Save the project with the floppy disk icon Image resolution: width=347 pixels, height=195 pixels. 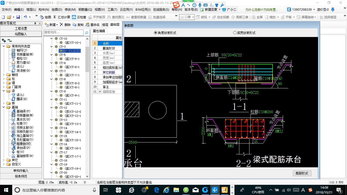coord(18,17)
